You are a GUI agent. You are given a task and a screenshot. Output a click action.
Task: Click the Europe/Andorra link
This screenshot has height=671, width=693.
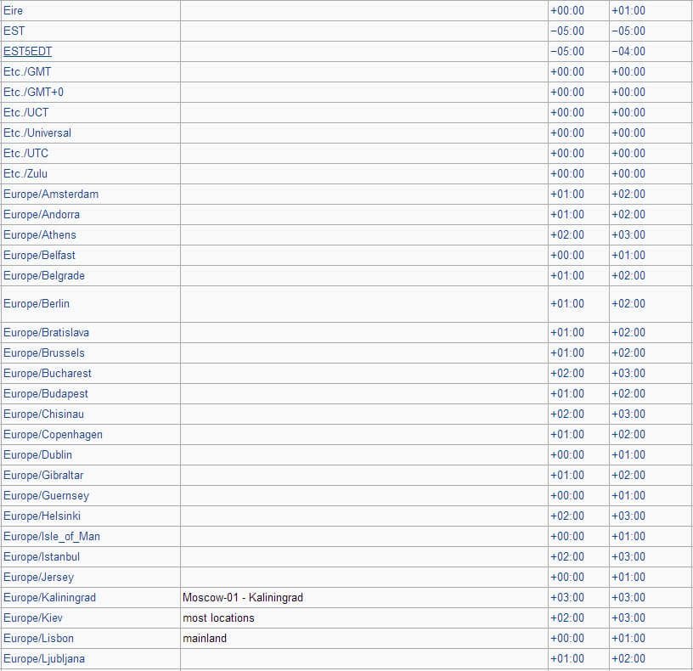(x=42, y=214)
